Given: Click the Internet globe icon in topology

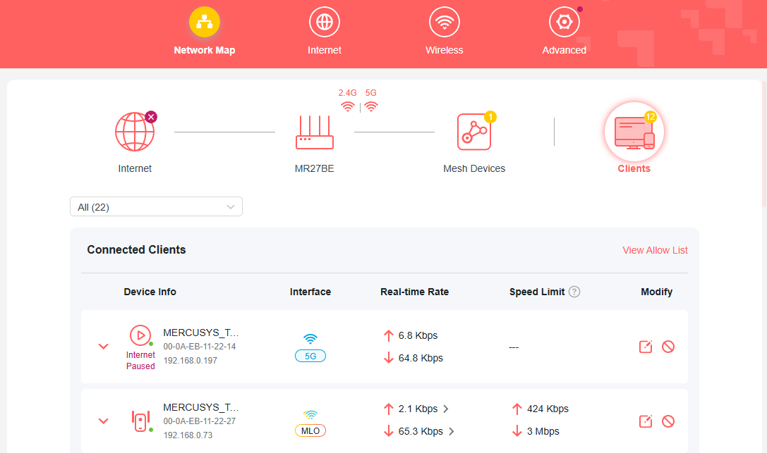Looking at the screenshot, I should (135, 131).
